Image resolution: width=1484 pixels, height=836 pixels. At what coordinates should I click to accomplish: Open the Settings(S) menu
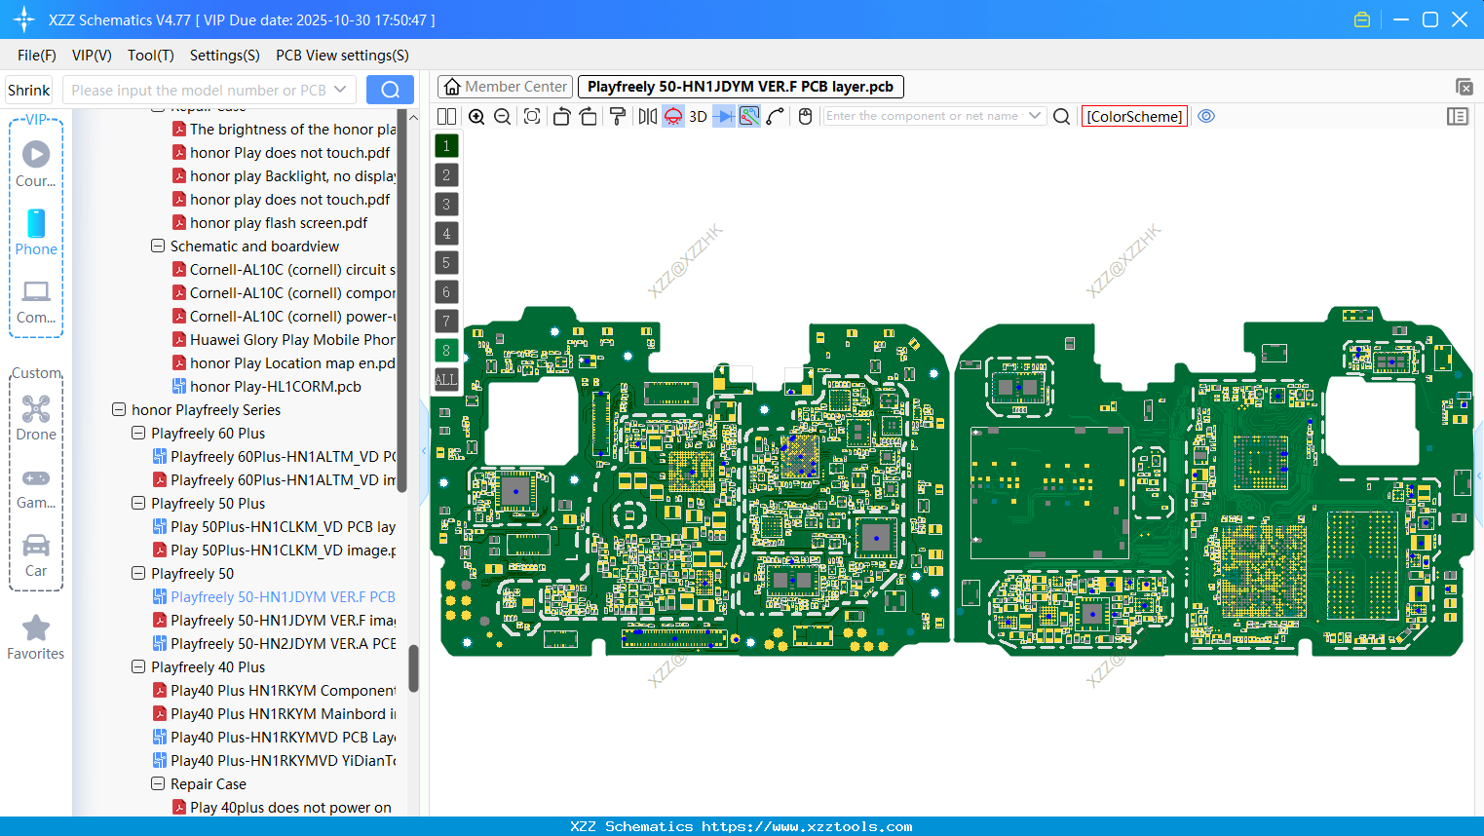pyautogui.click(x=225, y=56)
